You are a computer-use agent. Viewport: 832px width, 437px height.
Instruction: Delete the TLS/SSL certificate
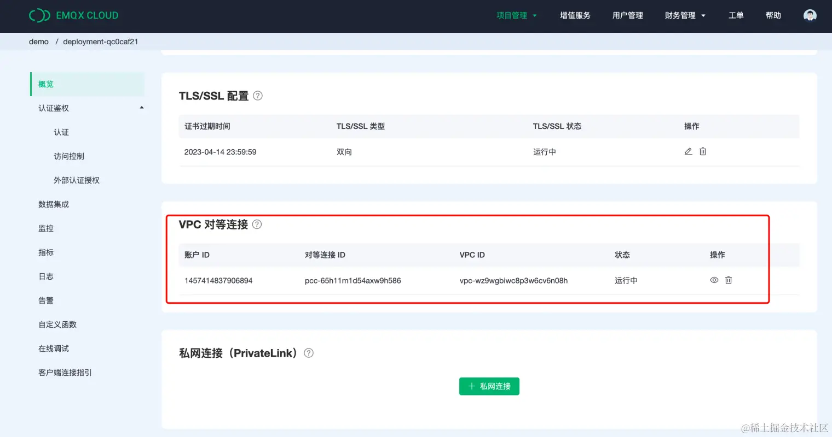point(702,151)
